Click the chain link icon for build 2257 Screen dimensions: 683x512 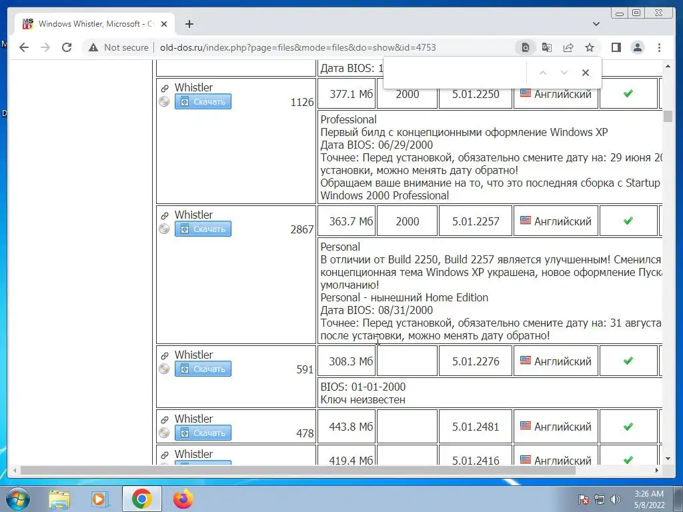click(x=165, y=215)
